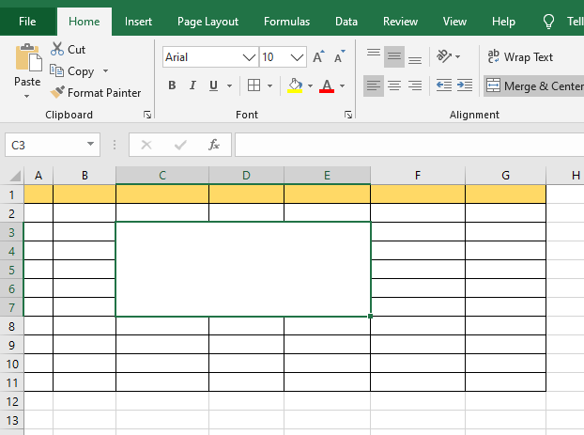Increase font size with the larger A icon
The image size is (584, 435).
tap(318, 57)
